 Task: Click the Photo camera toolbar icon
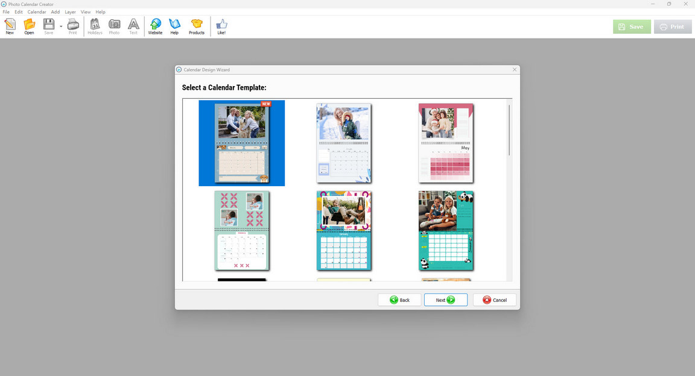(115, 27)
